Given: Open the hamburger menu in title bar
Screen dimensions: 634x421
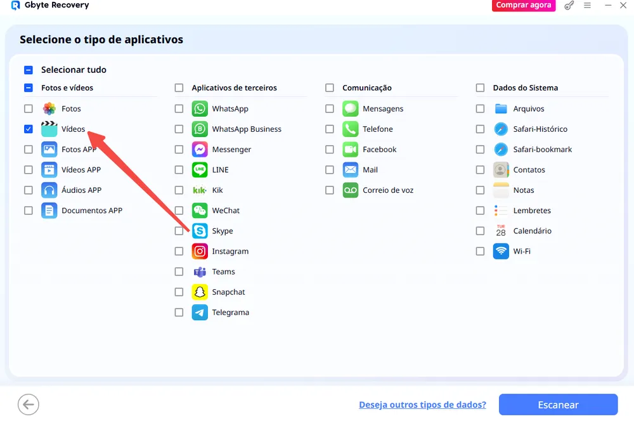Looking at the screenshot, I should 587,6.
